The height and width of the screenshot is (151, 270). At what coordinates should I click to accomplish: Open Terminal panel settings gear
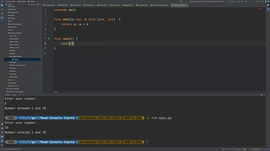click(x=262, y=95)
